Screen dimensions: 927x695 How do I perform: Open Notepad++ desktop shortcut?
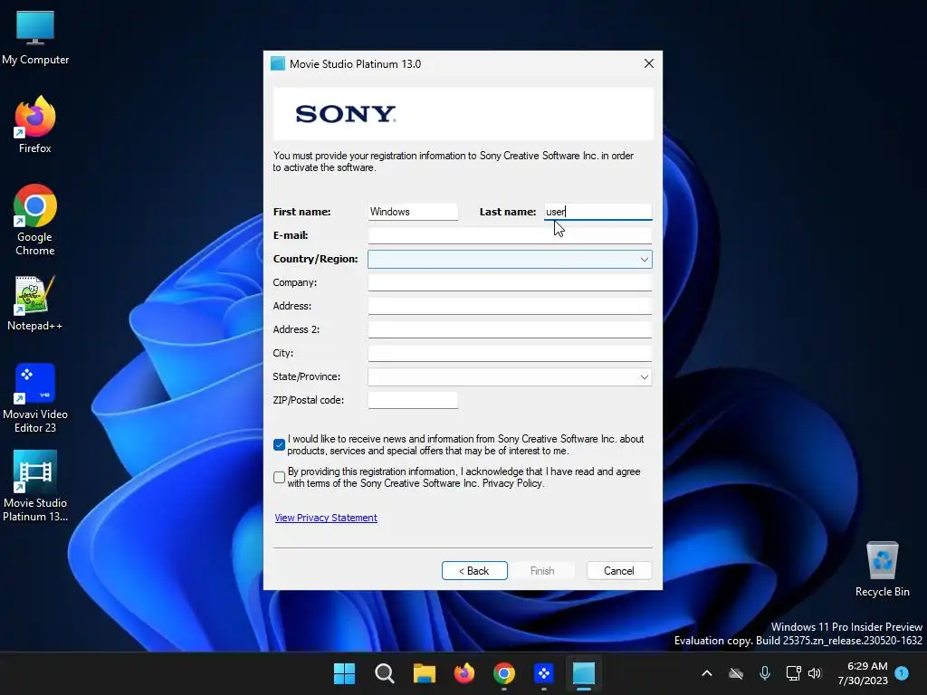point(35,302)
